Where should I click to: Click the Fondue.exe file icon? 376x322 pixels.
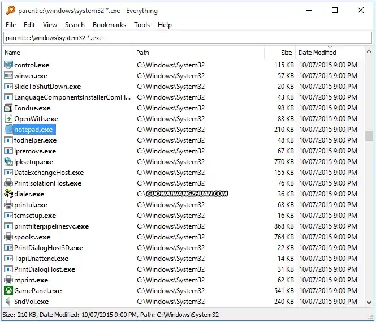click(8, 108)
